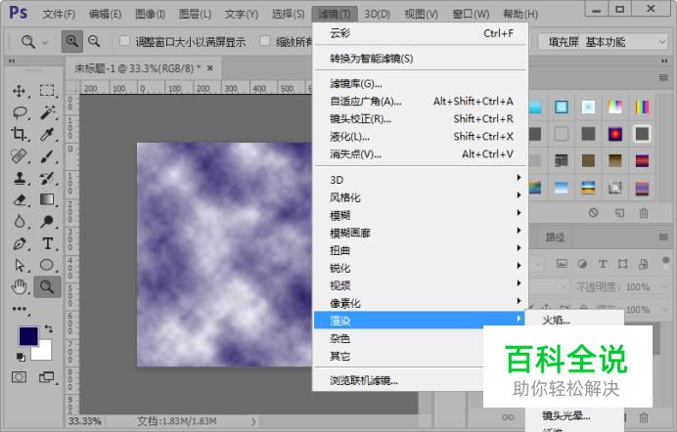Screen dimensions: 677x432
Task: Choose 火焰... in the 渲染 submenu
Action: 574,321
